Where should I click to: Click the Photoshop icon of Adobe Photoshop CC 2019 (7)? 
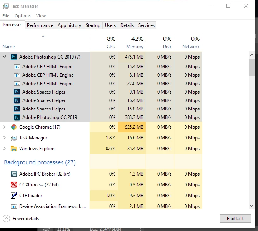(x=14, y=57)
